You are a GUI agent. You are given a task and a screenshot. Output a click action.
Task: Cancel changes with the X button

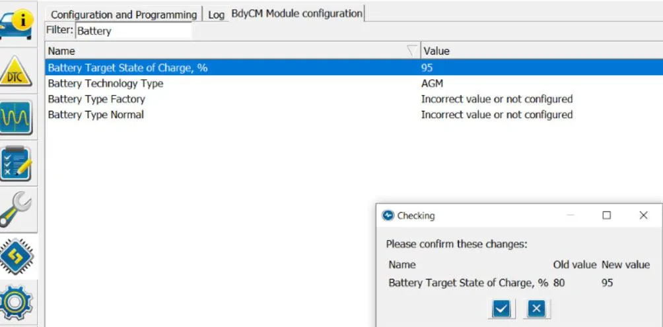pyautogui.click(x=536, y=309)
